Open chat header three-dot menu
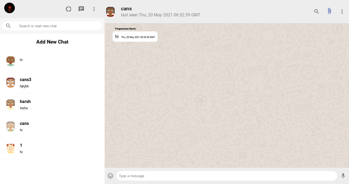 342,12
